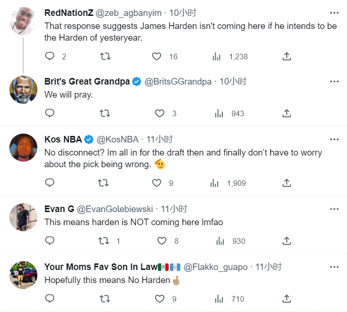Open Brit's Great Grandpa profile picture
Viewport: 347px width, 312px height.
point(23,90)
